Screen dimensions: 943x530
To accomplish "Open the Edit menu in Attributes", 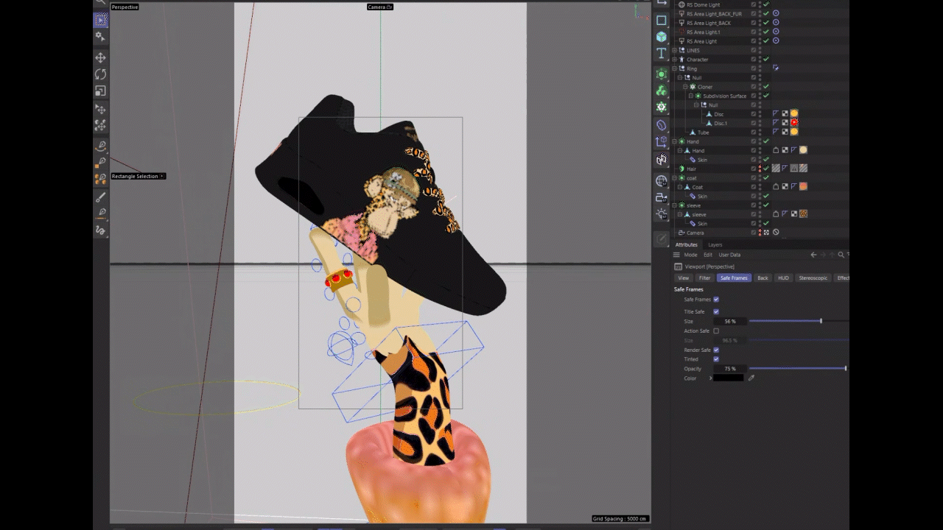I will coord(708,255).
